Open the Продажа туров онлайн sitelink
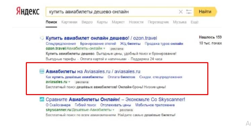 [164, 44]
